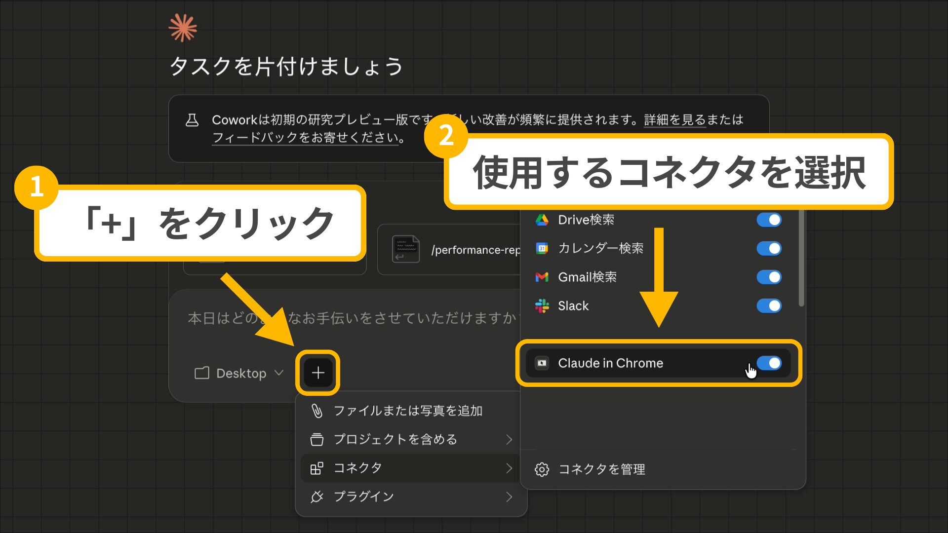Image resolution: width=948 pixels, height=533 pixels.
Task: Click the paperclip icon for adding files
Action: (316, 410)
